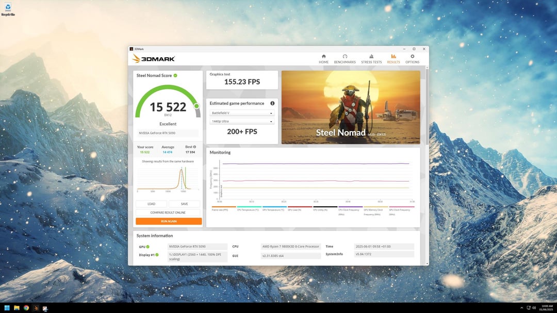Open the 1440p Ultra resolution dropdown
Image resolution: width=557 pixels, height=313 pixels.
click(x=242, y=121)
